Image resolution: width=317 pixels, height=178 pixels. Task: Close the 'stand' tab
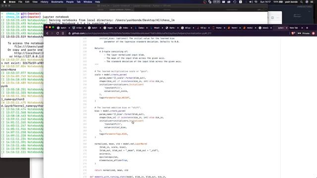pos(271,28)
